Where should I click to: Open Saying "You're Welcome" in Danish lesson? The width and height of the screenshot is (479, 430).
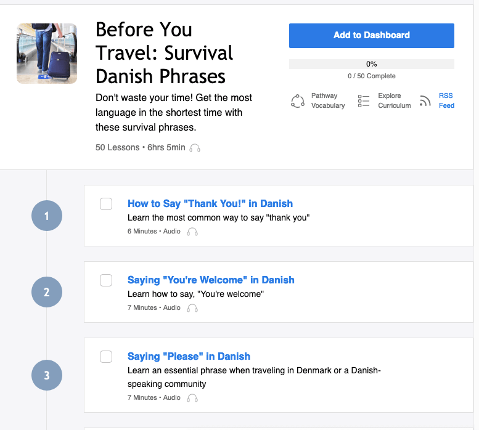point(211,280)
